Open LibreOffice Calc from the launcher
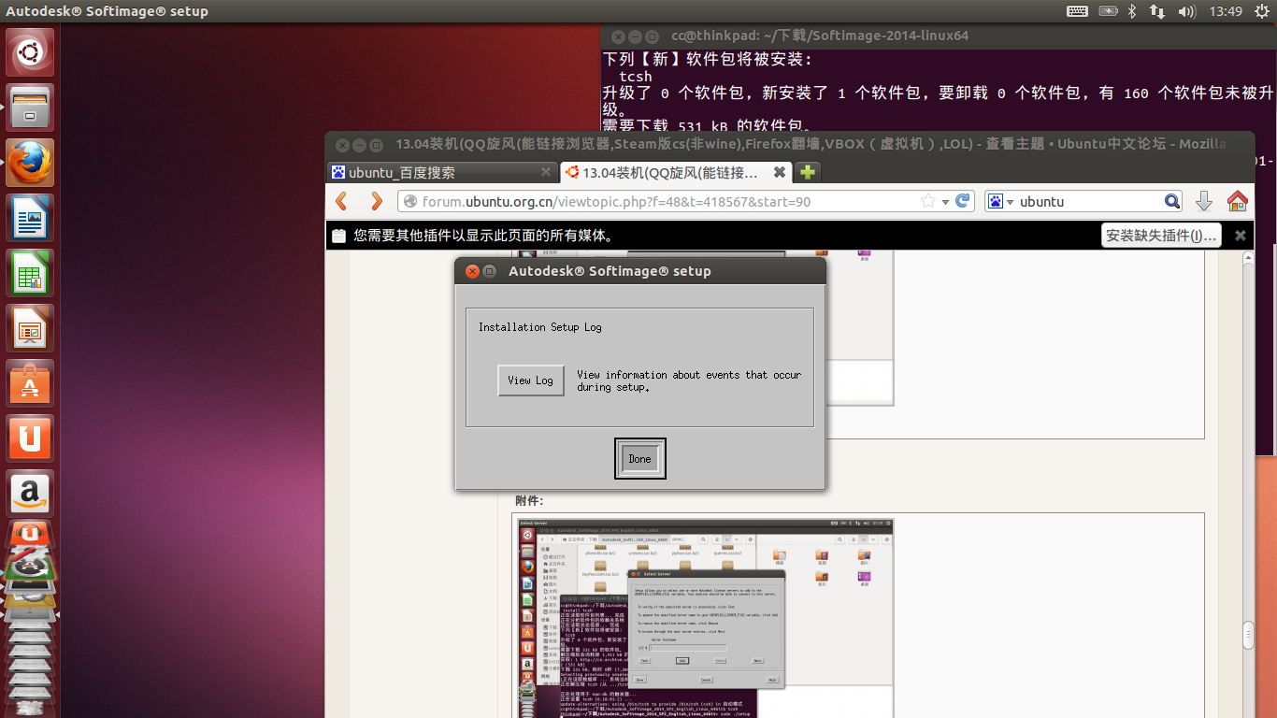Screen dimensions: 1277x718 pyautogui.click(x=31, y=273)
